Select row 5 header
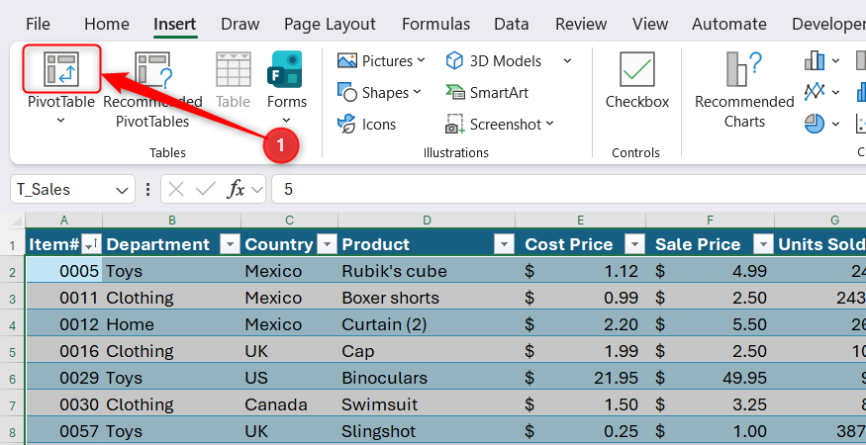 pyautogui.click(x=13, y=352)
